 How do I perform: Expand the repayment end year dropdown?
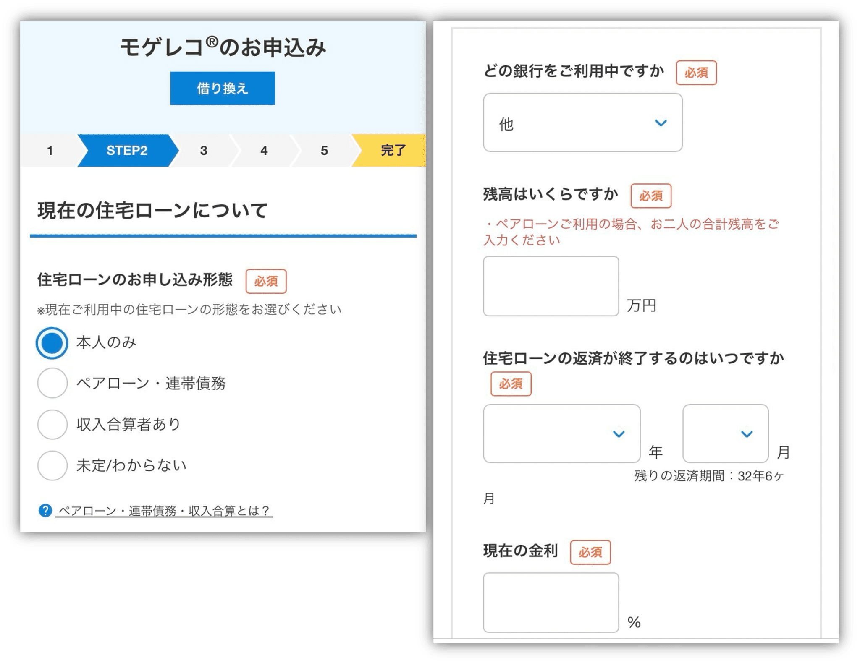561,433
